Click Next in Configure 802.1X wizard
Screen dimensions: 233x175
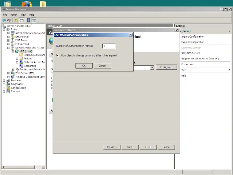(x=130, y=147)
